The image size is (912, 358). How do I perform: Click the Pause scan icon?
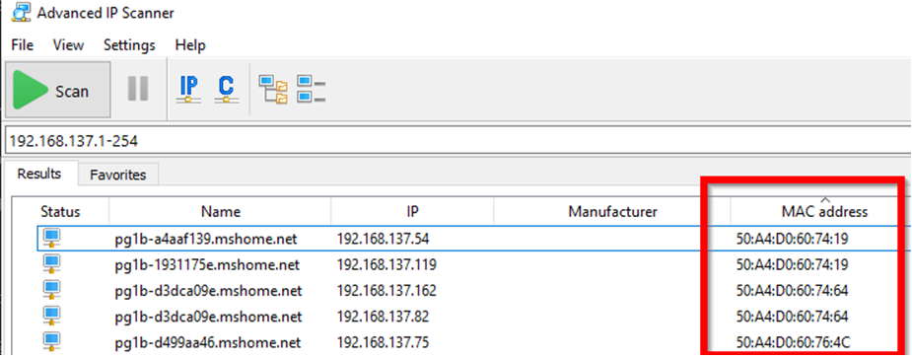click(x=138, y=89)
